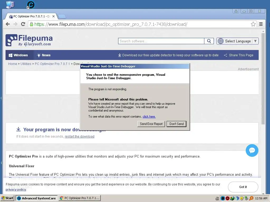Click the Don't Send button
270x202 pixels.
click(176, 124)
